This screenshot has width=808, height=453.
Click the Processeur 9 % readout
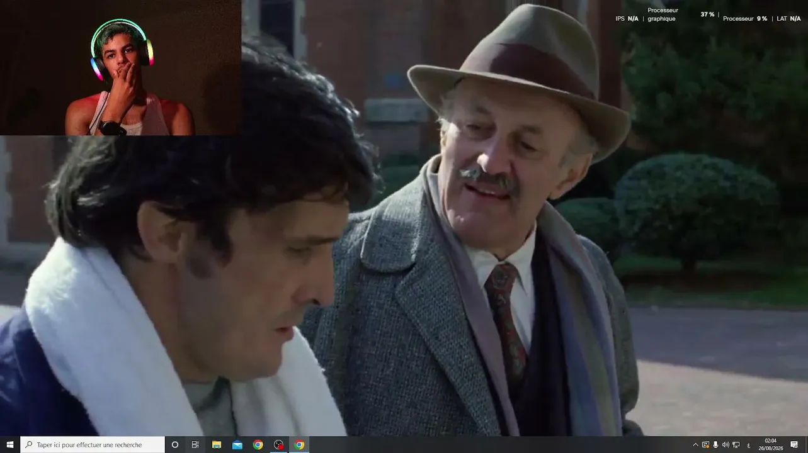(x=745, y=19)
